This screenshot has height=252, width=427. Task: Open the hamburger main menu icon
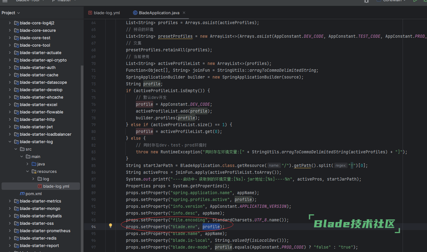5,1
